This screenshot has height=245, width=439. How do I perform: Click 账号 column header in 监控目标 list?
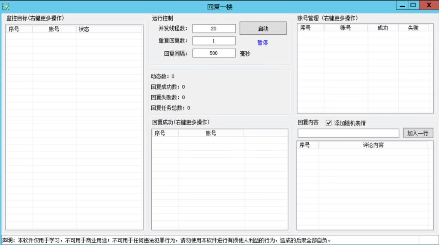coord(54,29)
